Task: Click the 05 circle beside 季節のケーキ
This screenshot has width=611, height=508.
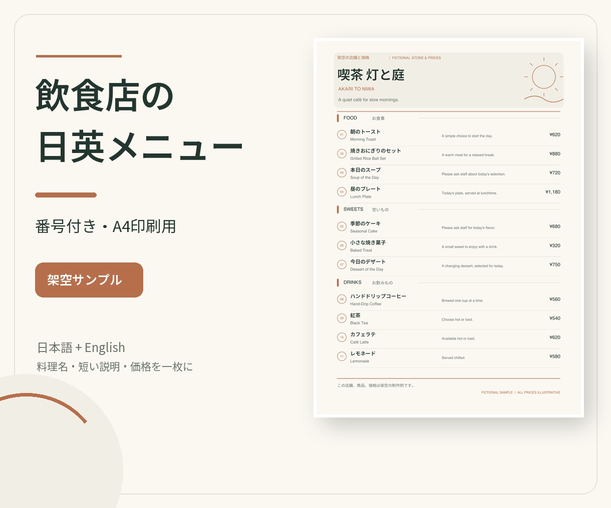Action: tap(342, 226)
